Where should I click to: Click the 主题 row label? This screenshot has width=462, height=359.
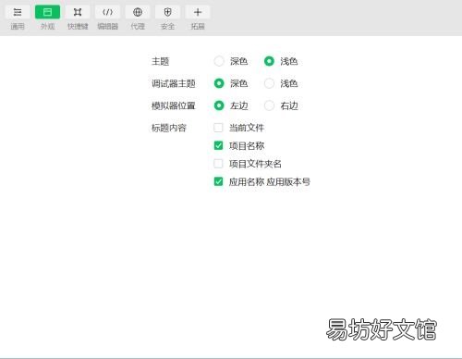(x=160, y=61)
